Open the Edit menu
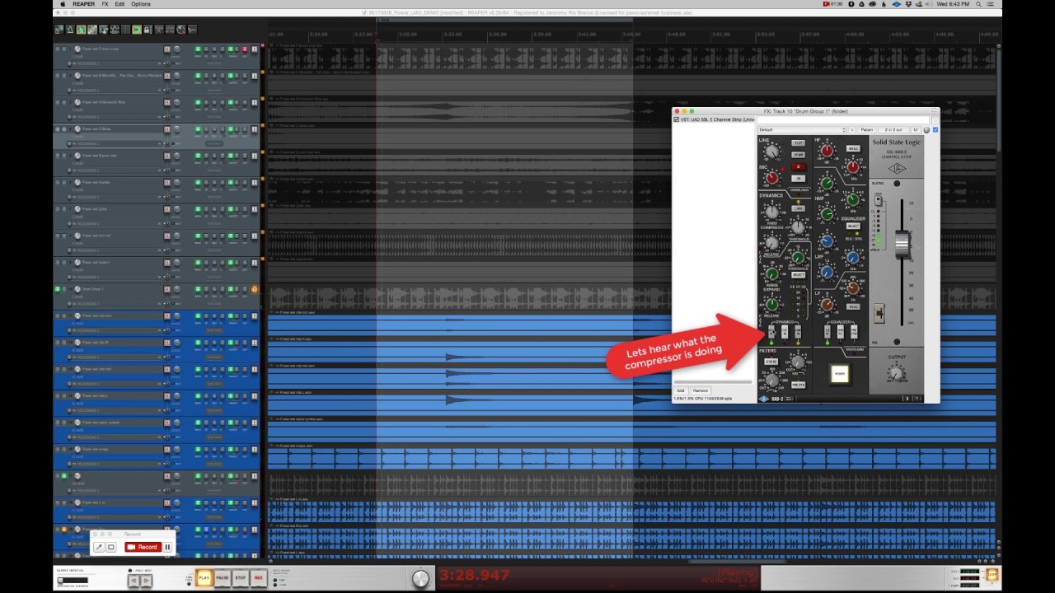The image size is (1055, 593). tap(120, 4)
